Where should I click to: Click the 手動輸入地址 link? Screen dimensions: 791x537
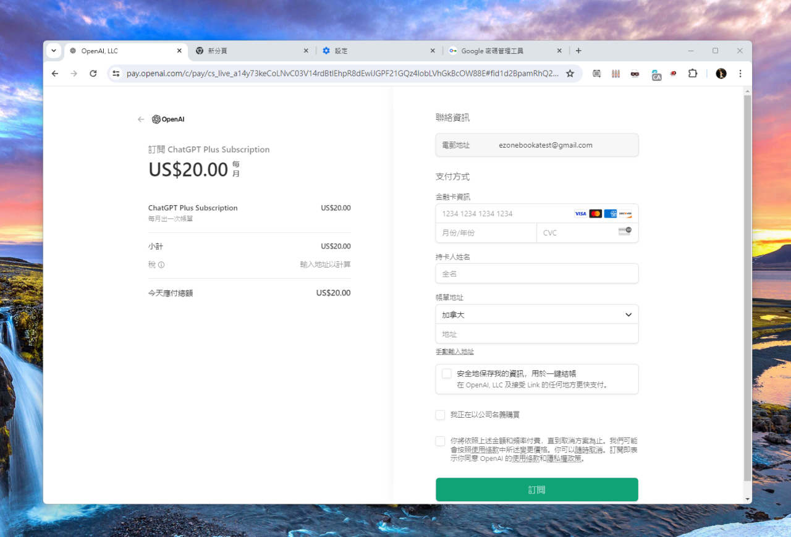(x=455, y=350)
